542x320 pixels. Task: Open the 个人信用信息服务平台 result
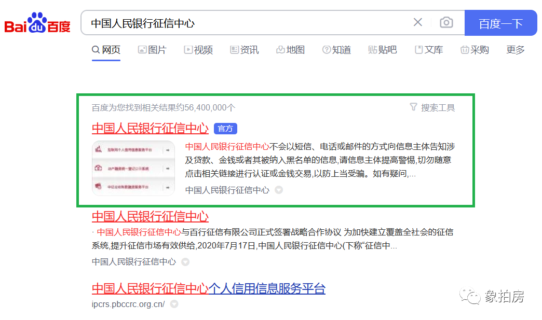point(208,288)
